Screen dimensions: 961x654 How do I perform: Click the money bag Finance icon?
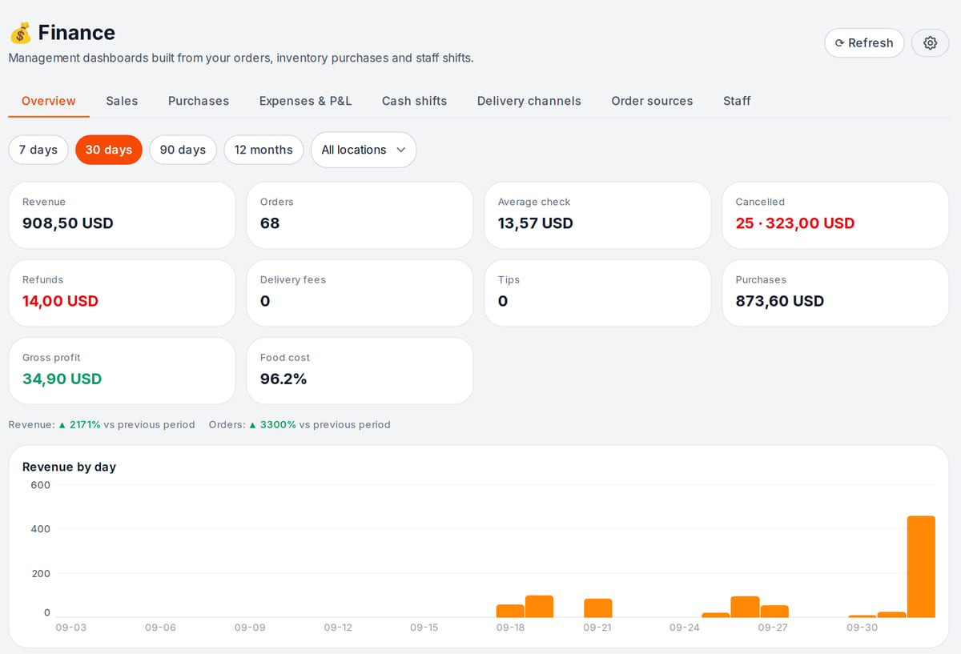pos(20,33)
